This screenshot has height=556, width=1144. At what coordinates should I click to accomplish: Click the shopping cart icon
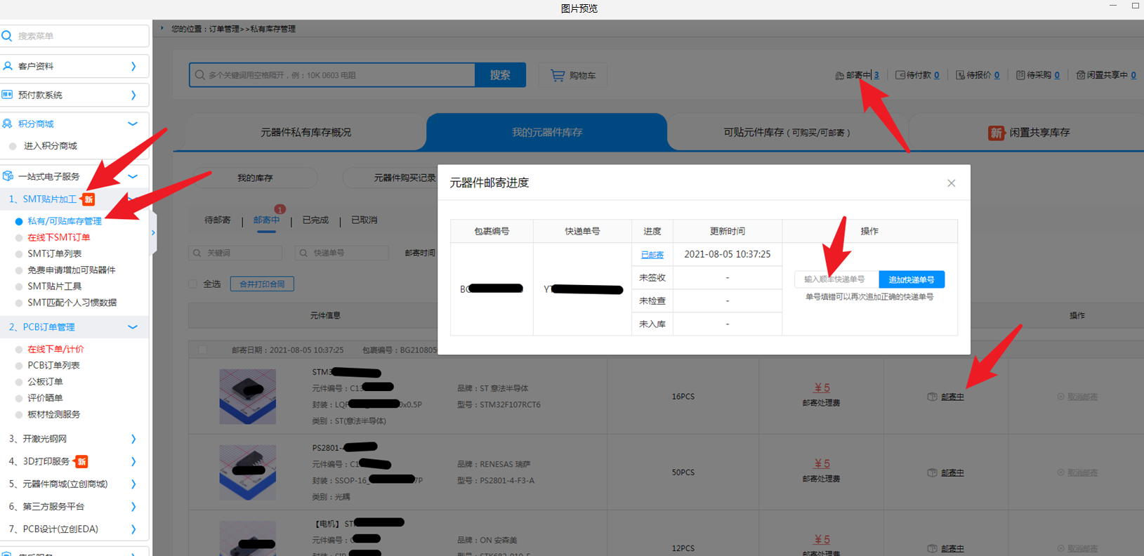(558, 75)
